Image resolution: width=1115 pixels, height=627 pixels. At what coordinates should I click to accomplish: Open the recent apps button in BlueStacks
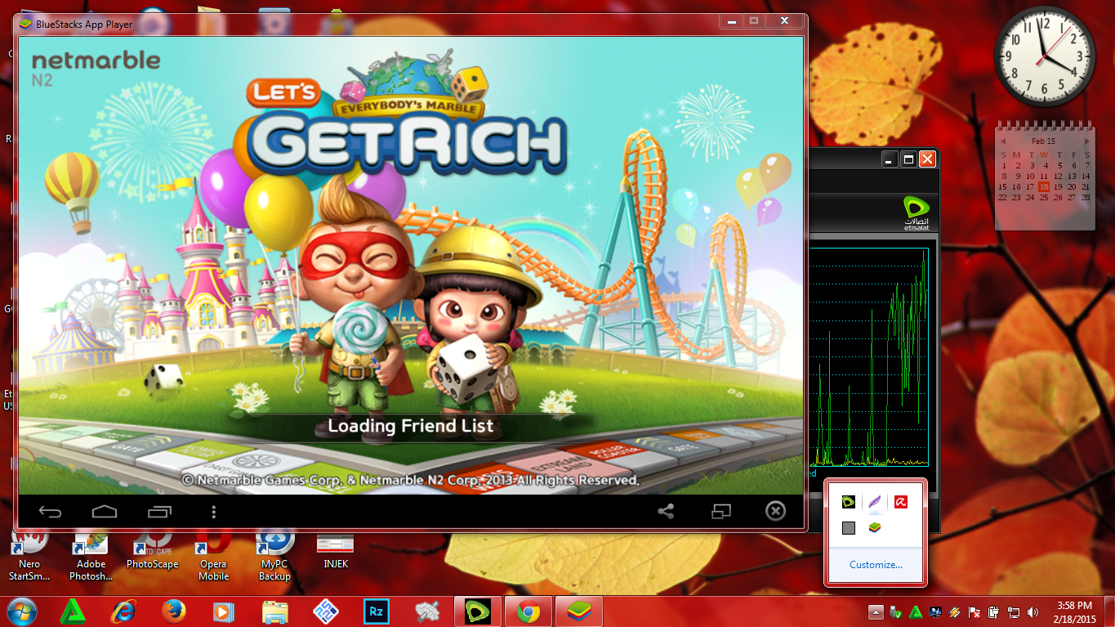160,512
